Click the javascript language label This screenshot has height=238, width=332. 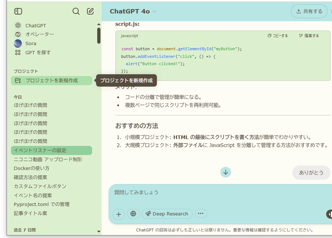click(x=129, y=36)
